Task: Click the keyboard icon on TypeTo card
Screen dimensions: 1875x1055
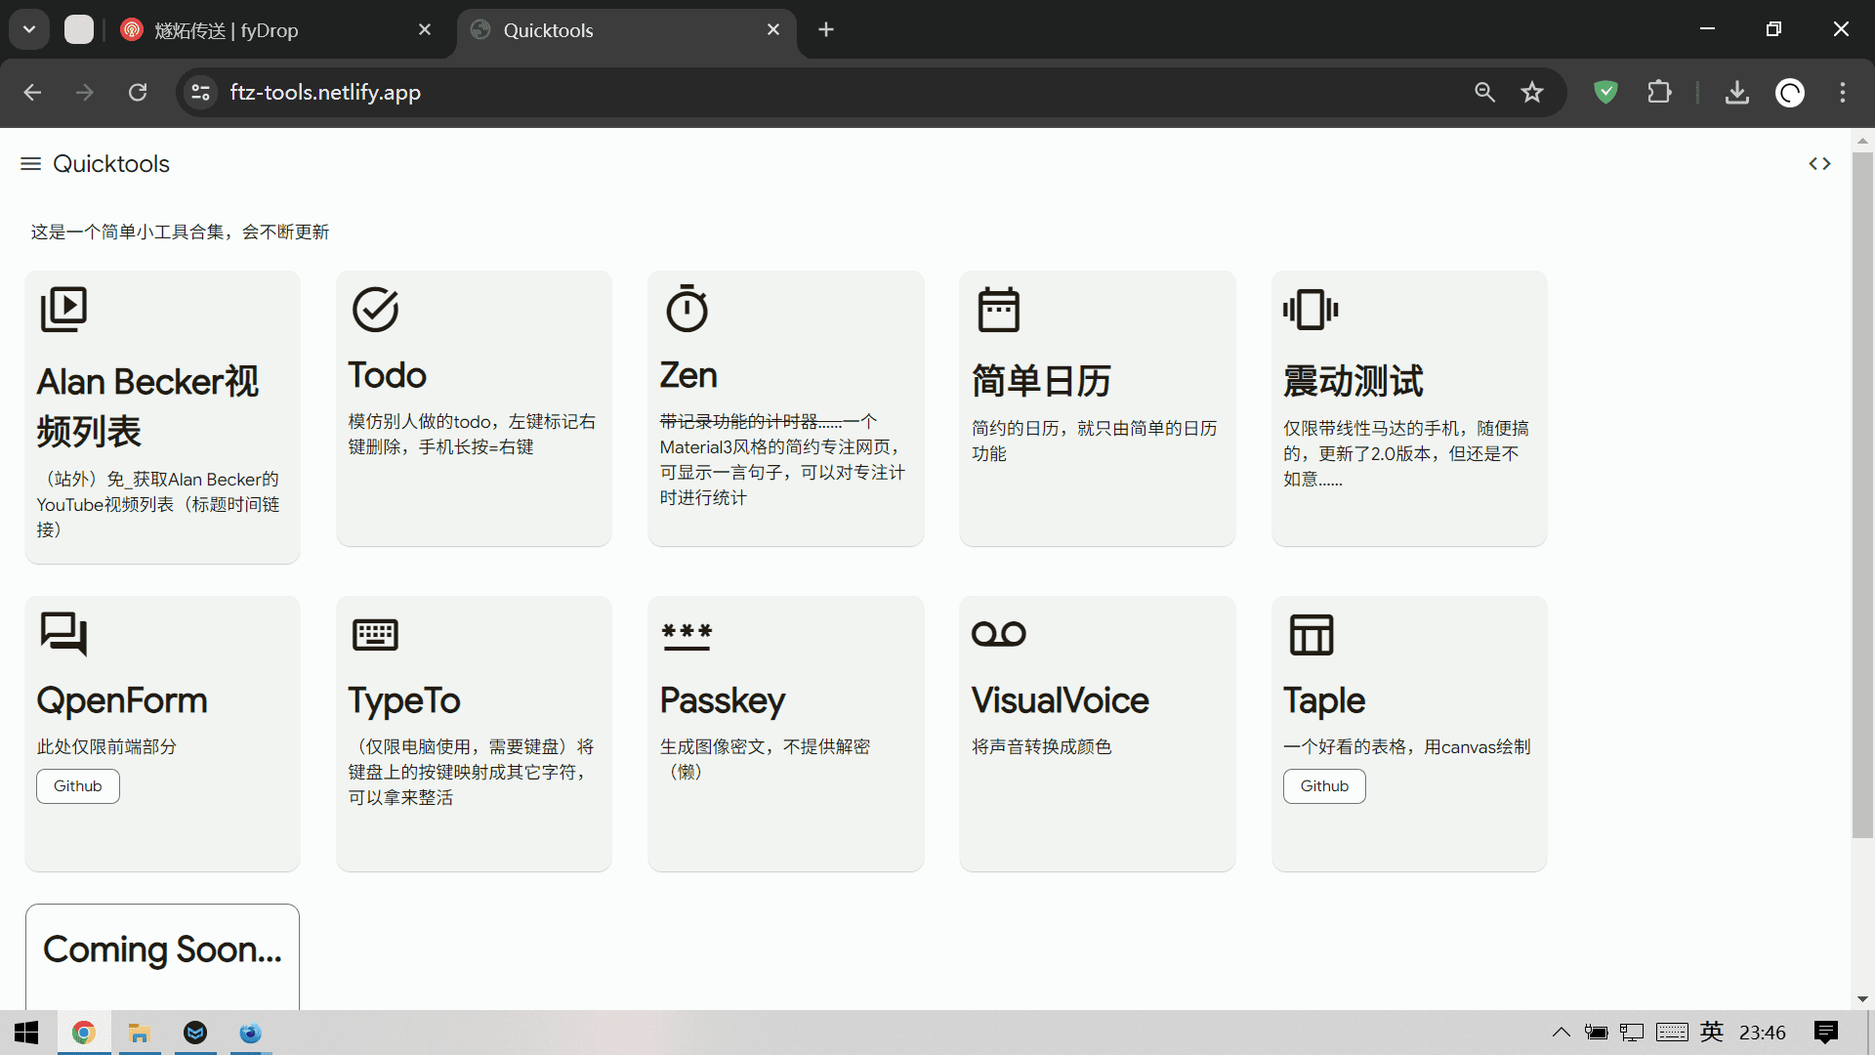Action: (x=375, y=635)
